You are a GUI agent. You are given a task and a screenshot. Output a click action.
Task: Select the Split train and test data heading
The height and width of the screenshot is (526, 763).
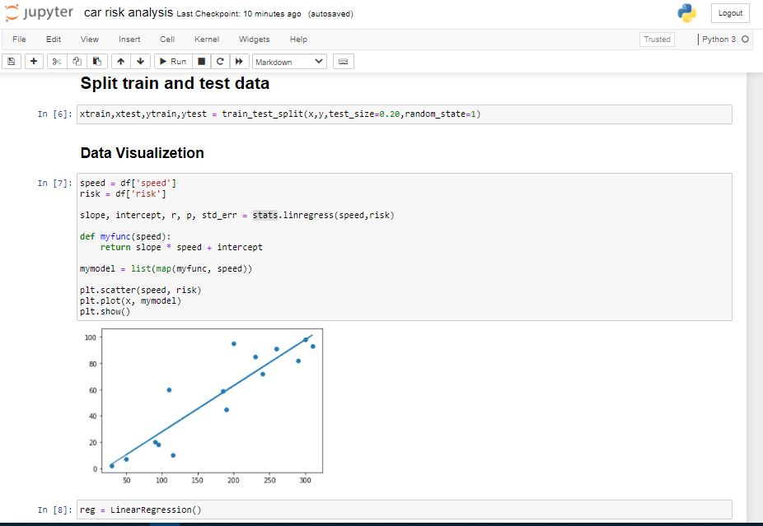tap(175, 83)
